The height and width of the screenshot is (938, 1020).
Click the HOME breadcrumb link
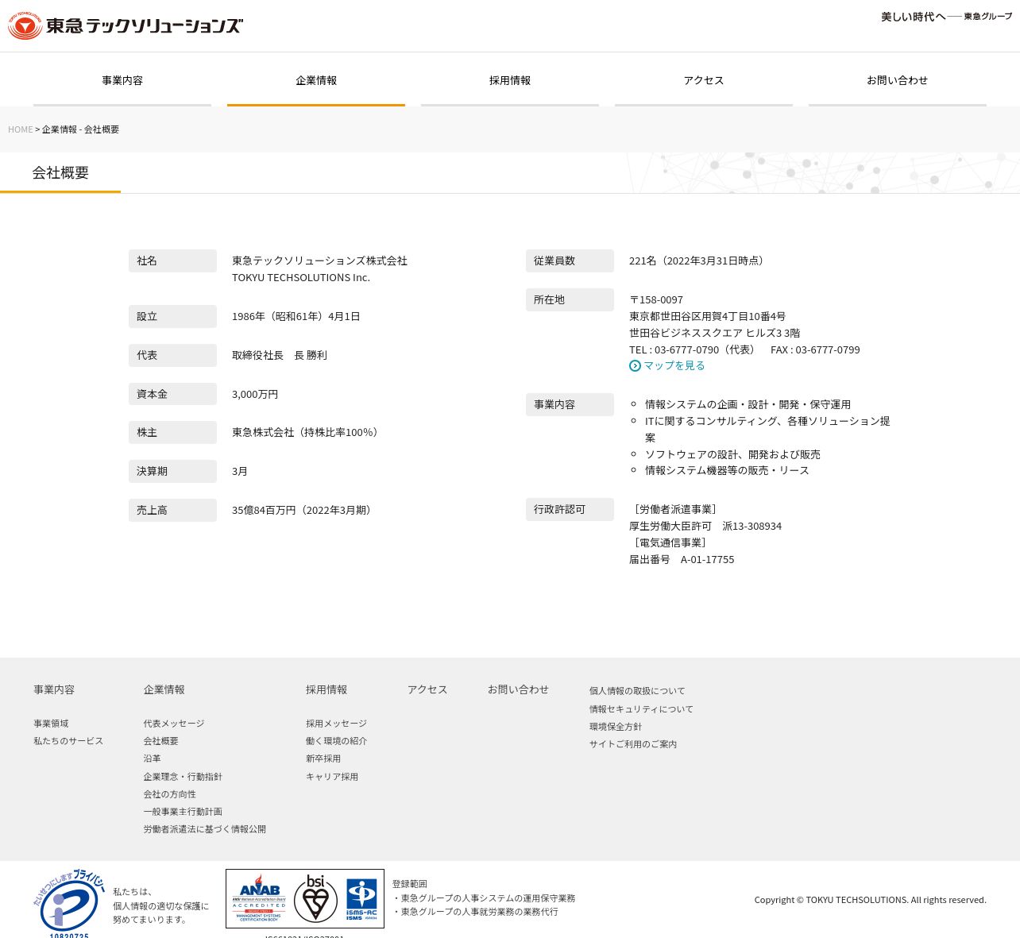click(x=21, y=129)
